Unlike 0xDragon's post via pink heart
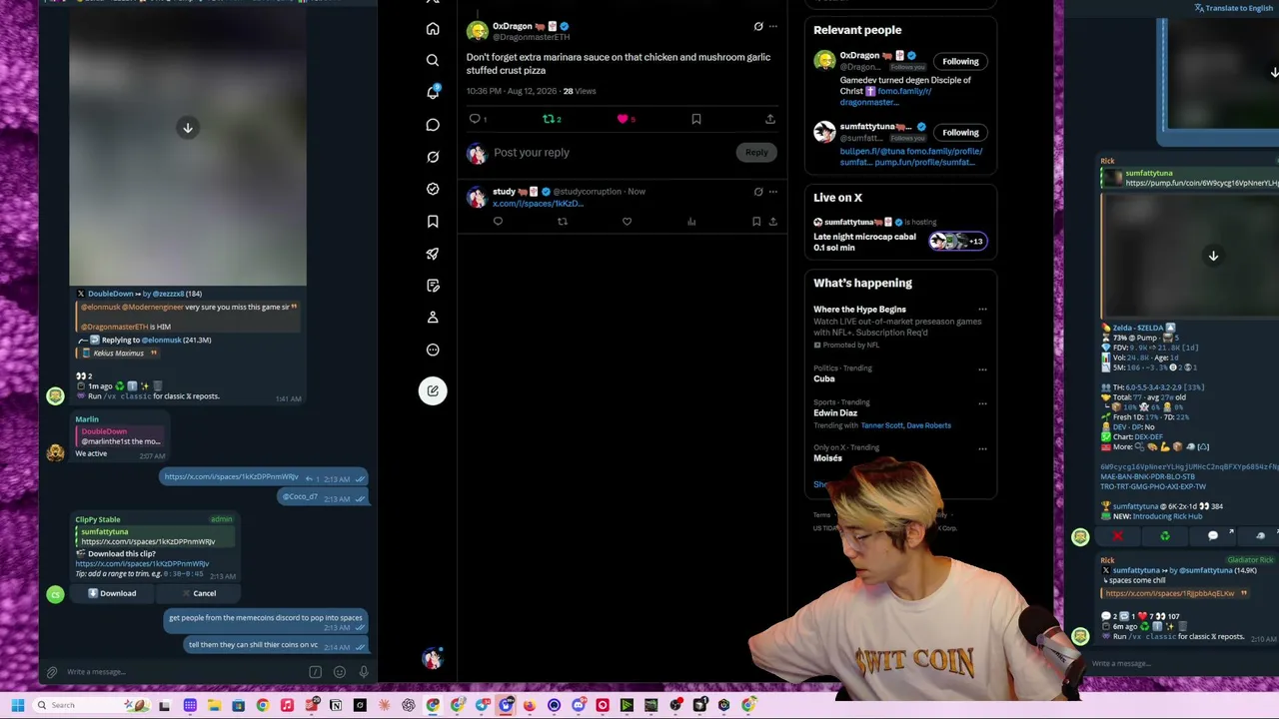The image size is (1279, 719). 623,119
